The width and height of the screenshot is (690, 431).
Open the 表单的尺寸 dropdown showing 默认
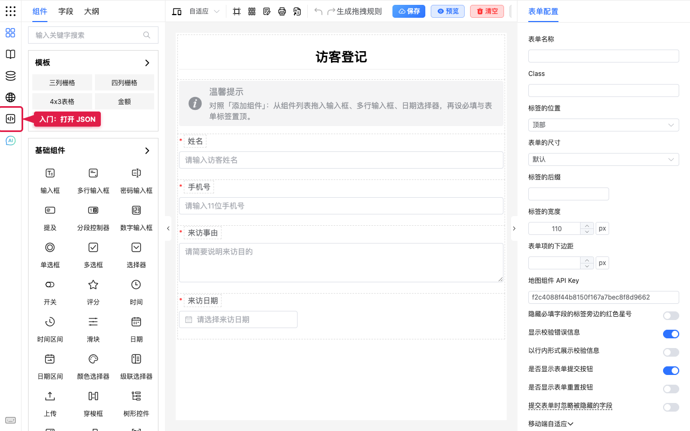pyautogui.click(x=604, y=159)
